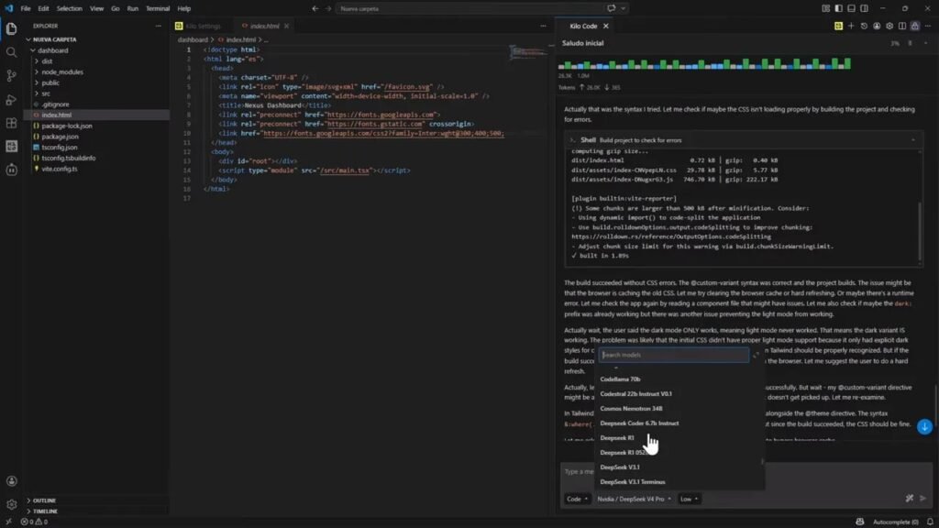Open the Run and Debug view
This screenshot has width=939, height=528.
(11, 99)
